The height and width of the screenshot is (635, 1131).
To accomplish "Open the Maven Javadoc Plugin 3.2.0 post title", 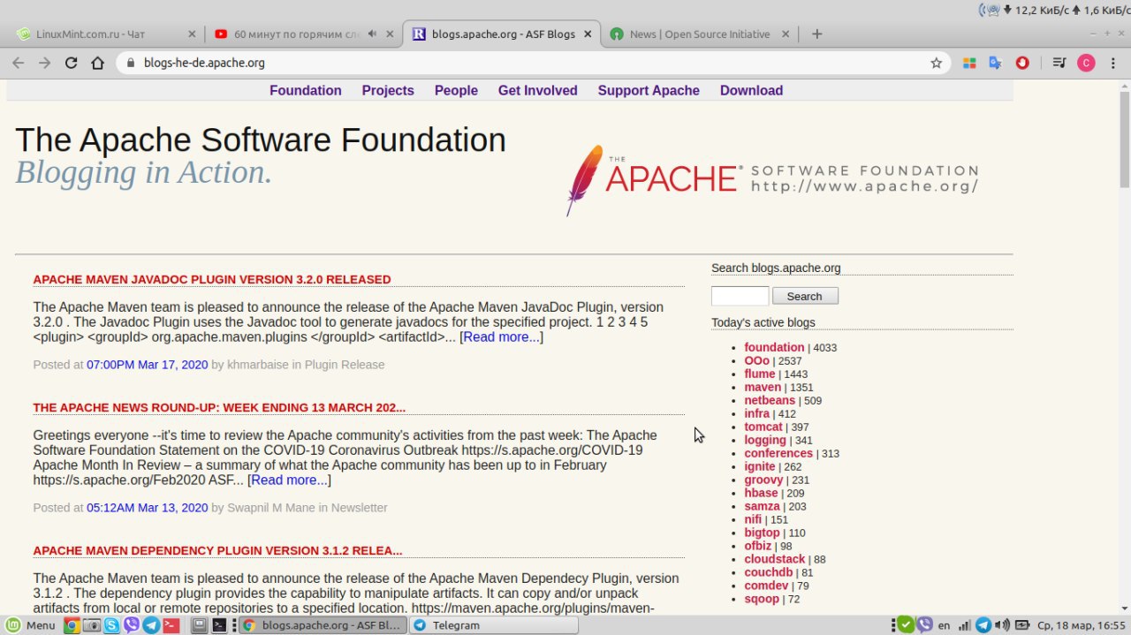I will pyautogui.click(x=212, y=279).
